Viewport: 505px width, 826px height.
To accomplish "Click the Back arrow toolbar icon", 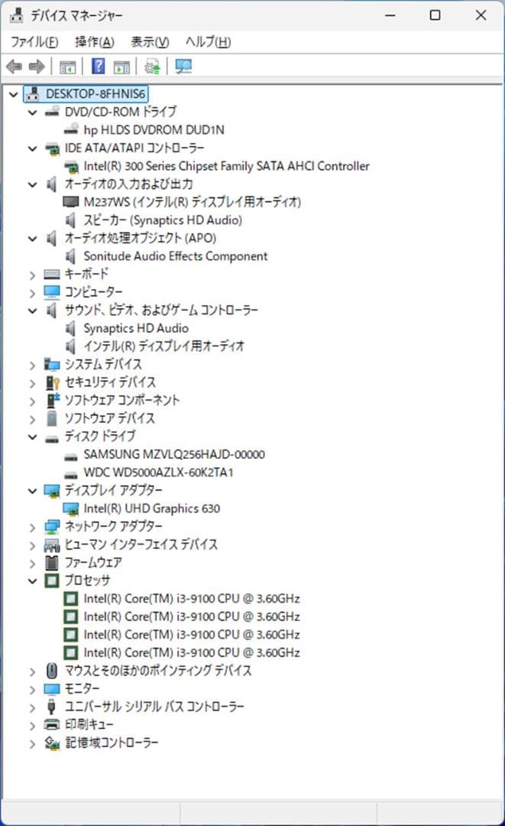I will [15, 67].
